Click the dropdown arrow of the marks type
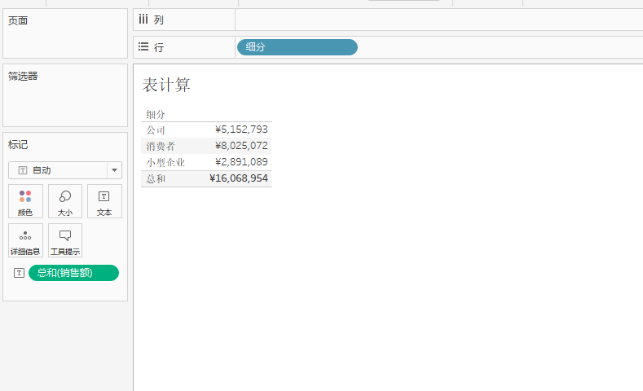This screenshot has width=643, height=391. (x=114, y=170)
